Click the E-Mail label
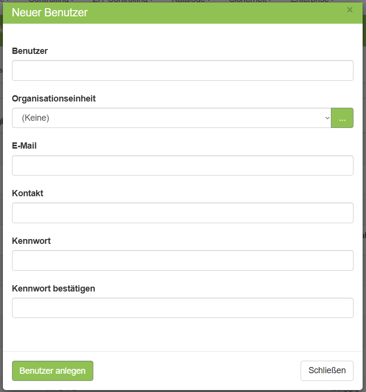The width and height of the screenshot is (366, 392). pyautogui.click(x=25, y=146)
